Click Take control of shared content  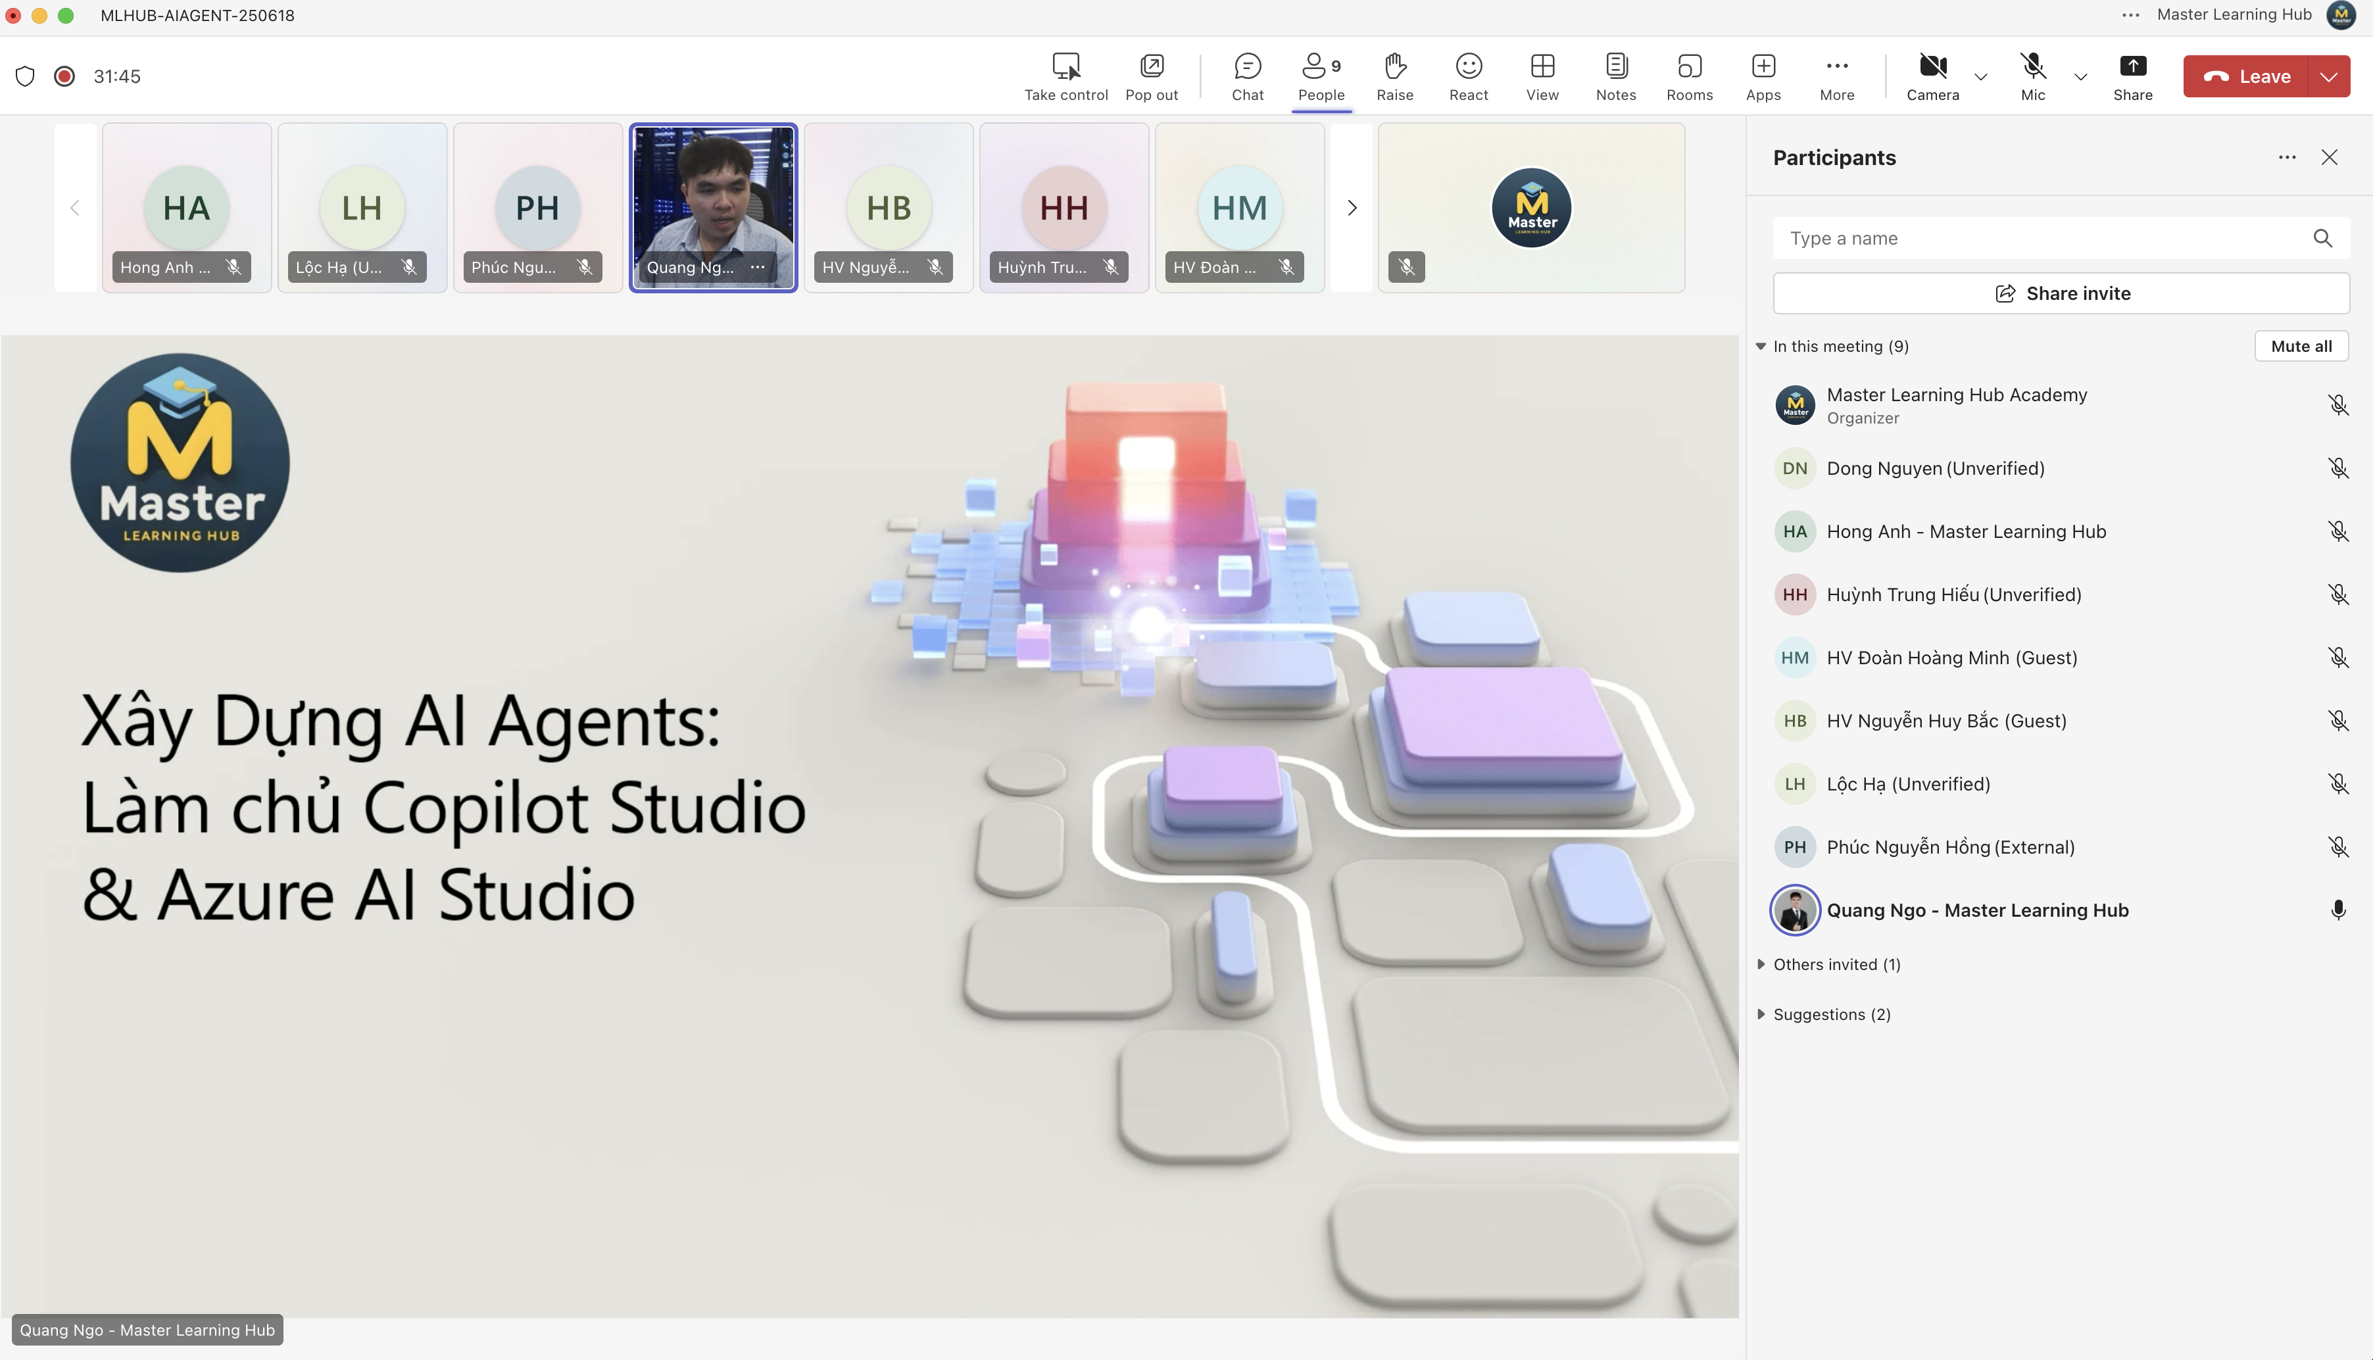pyautogui.click(x=1065, y=76)
